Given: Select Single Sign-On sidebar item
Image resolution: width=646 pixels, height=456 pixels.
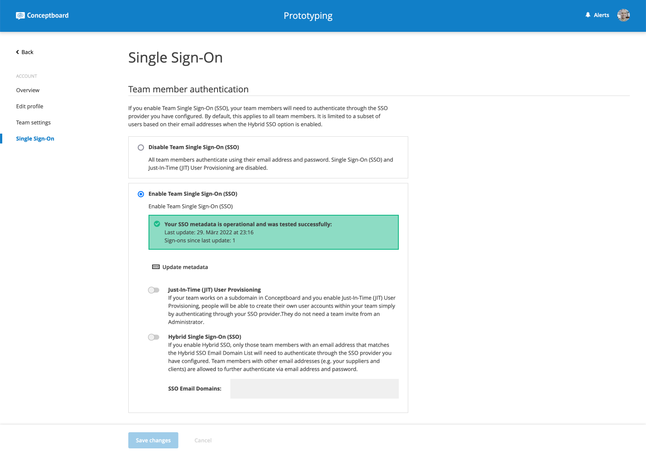Looking at the screenshot, I should click(x=35, y=139).
